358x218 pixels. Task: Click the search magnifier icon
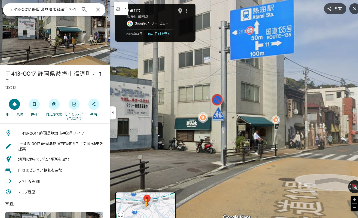[84, 10]
